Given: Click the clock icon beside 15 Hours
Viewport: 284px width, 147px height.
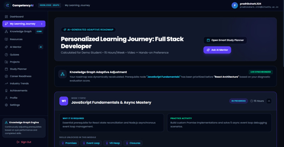Looking at the screenshot, I should 252,101.
